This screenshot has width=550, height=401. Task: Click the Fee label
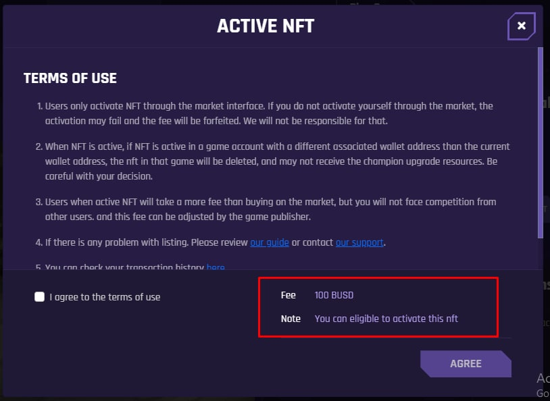(288, 295)
